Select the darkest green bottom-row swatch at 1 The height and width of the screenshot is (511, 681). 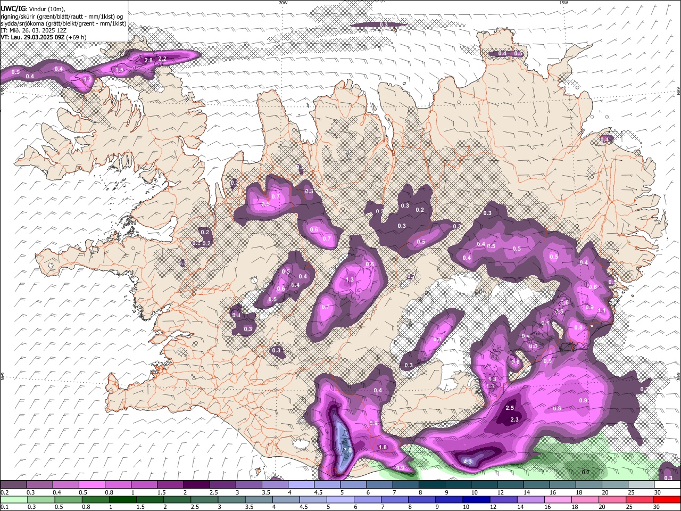tap(122, 499)
